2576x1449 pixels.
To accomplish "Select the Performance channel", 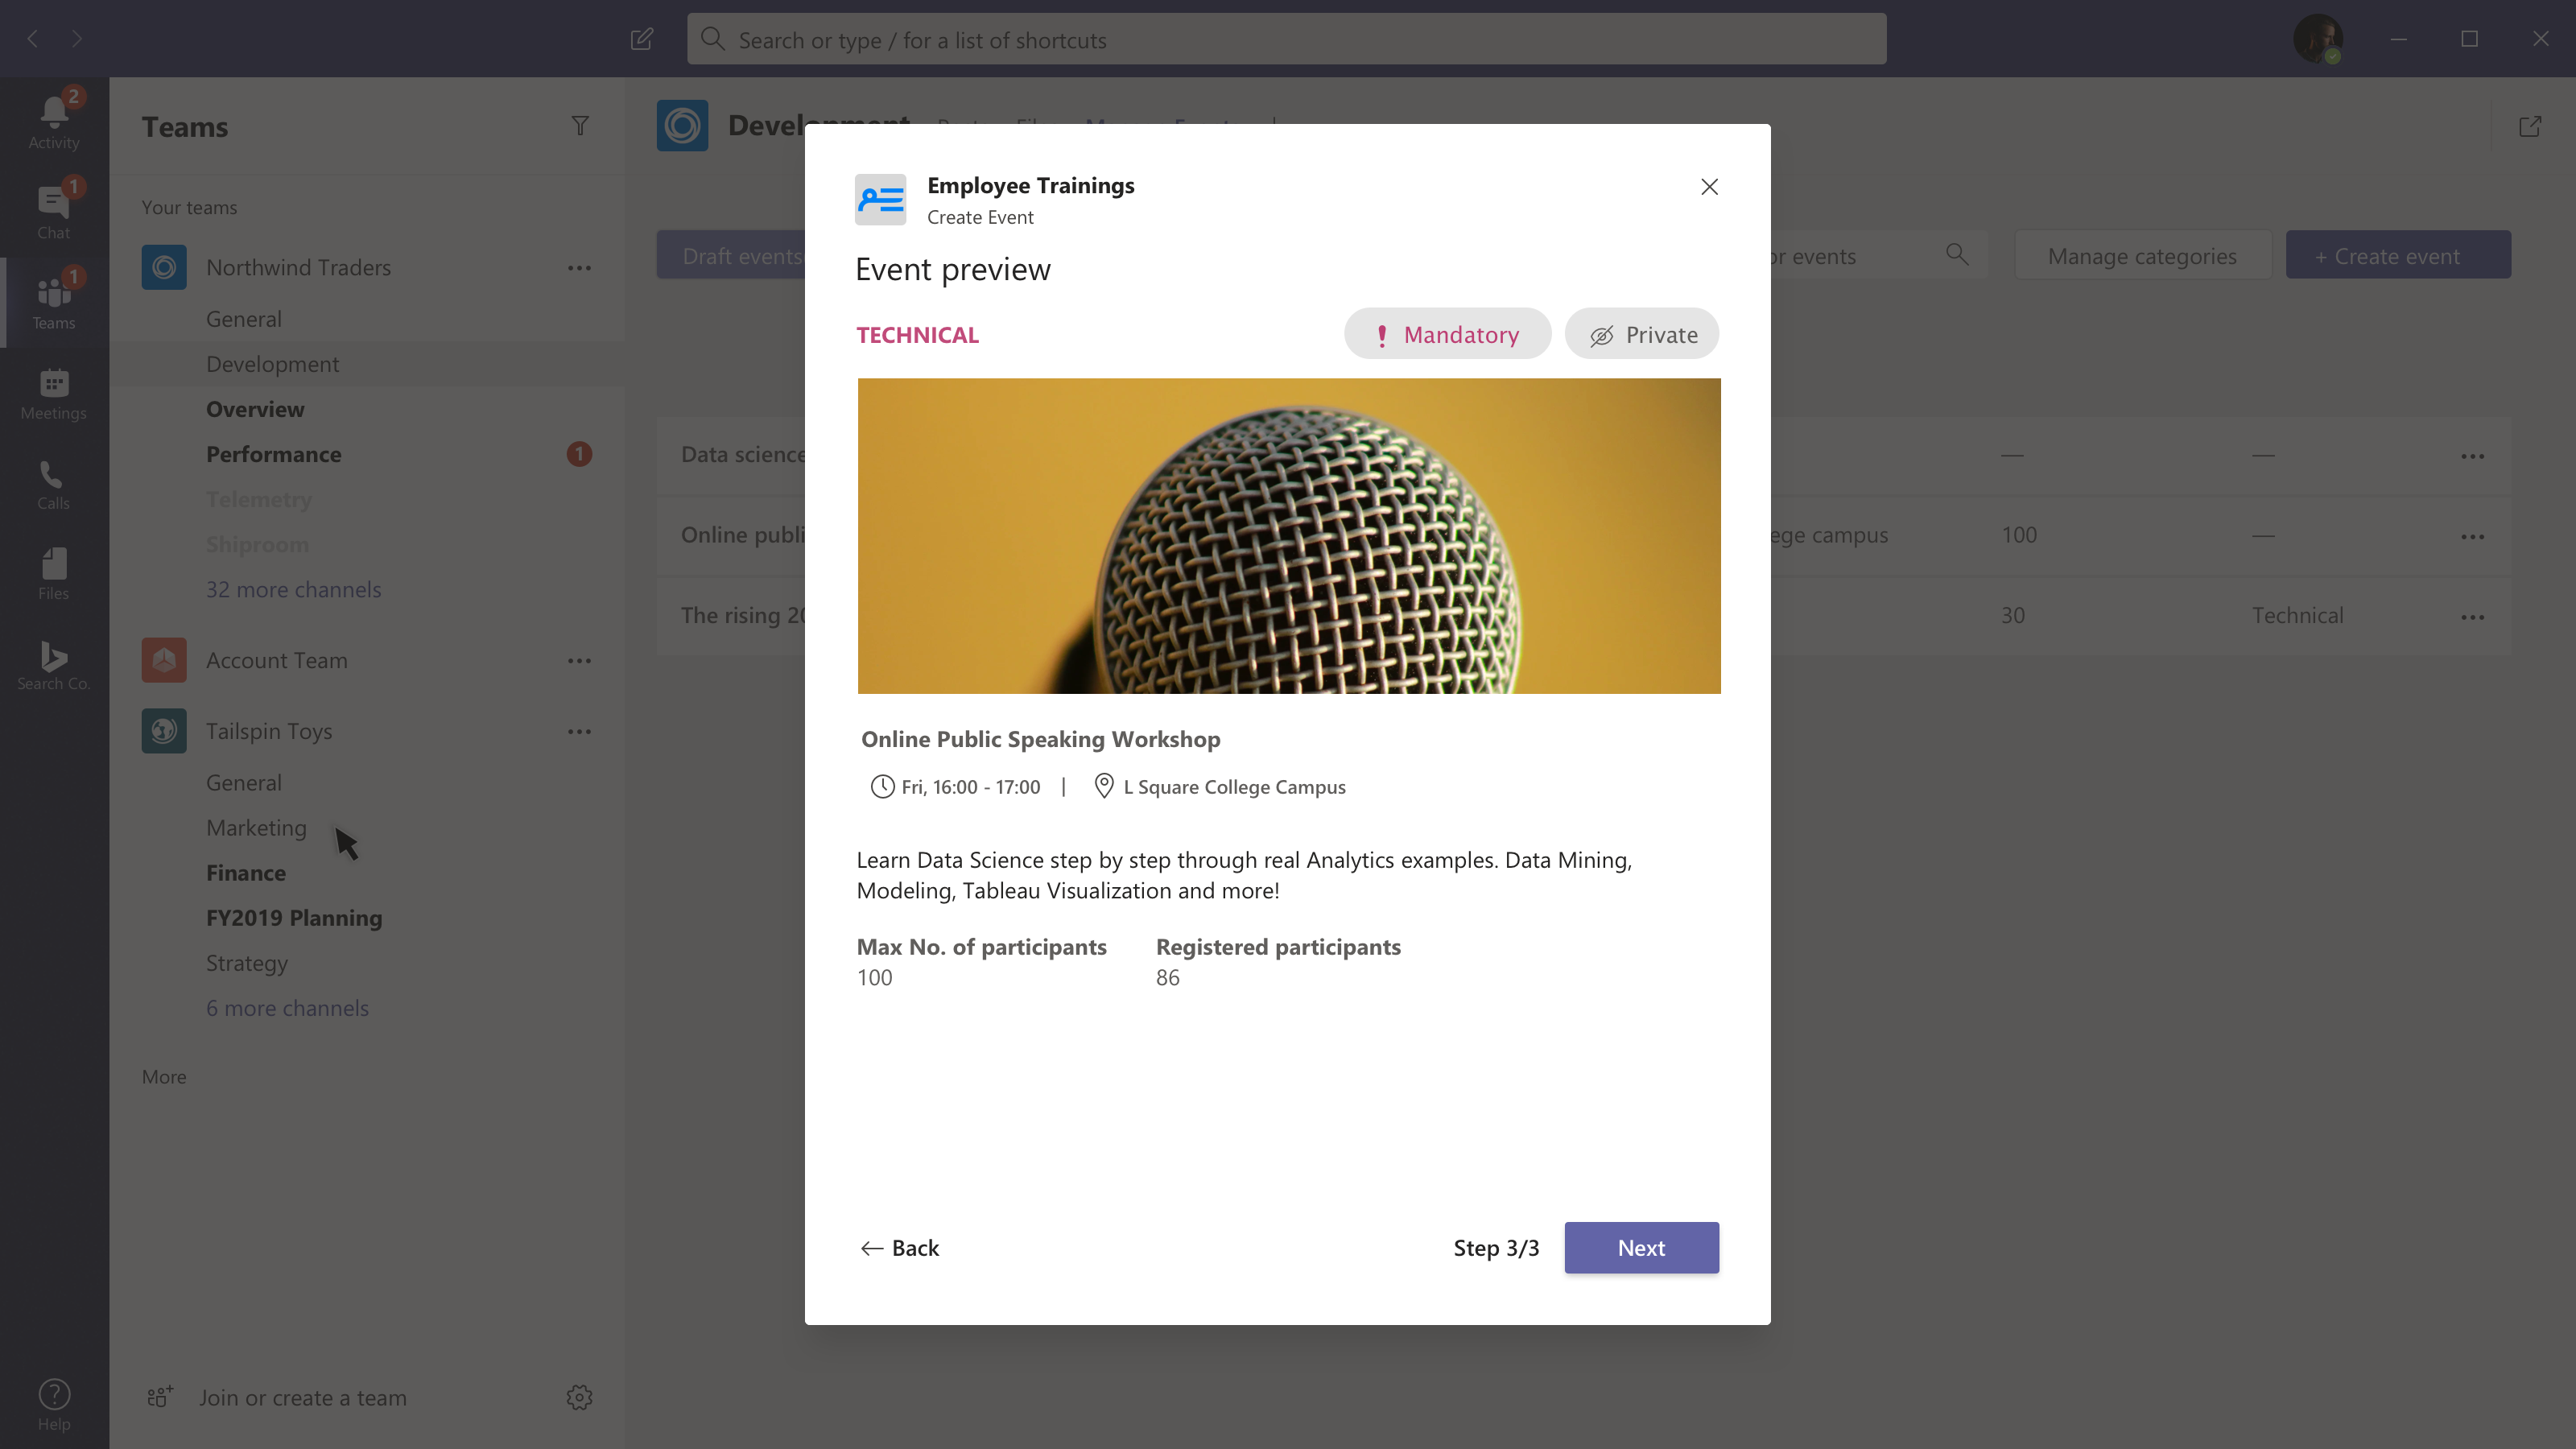I will pos(273,454).
